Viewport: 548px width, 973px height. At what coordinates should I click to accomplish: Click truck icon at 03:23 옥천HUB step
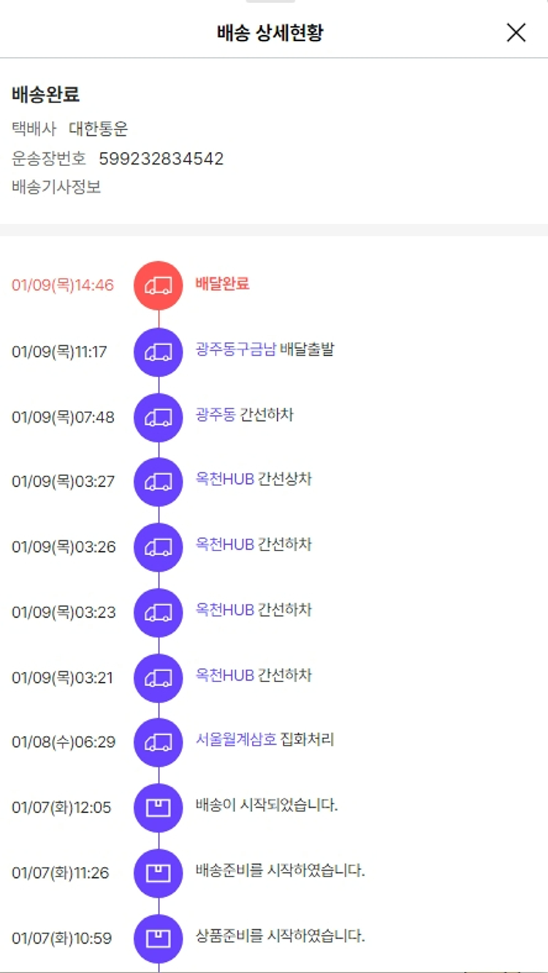coord(158,613)
